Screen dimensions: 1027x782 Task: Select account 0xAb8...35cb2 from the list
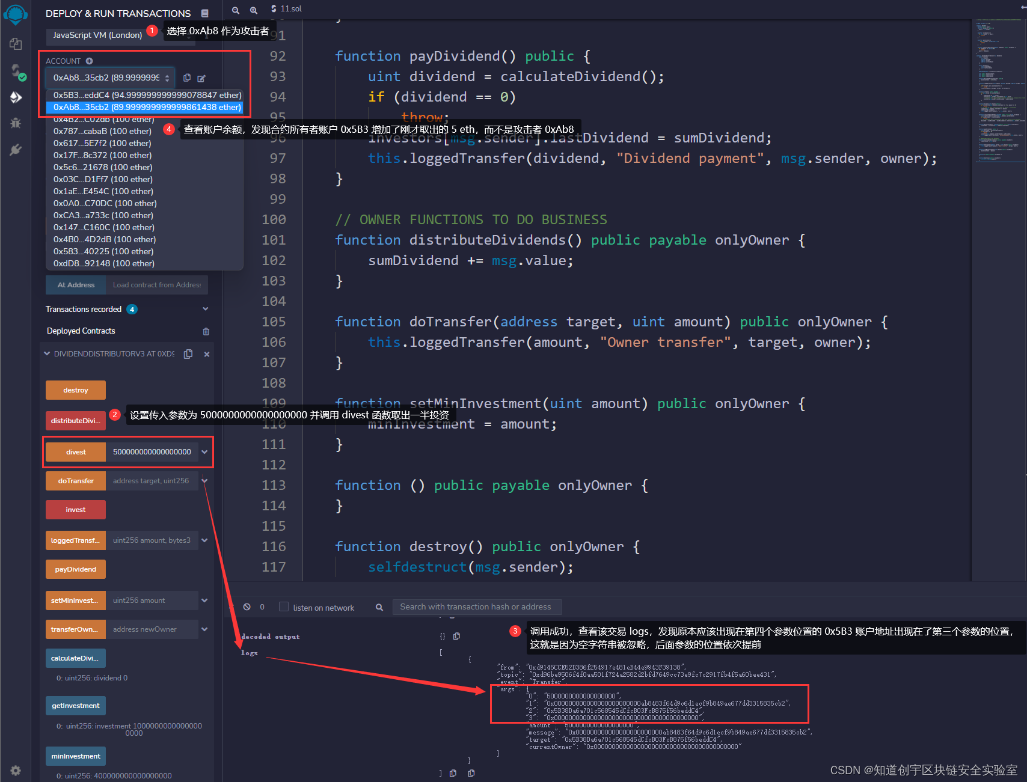pos(144,107)
